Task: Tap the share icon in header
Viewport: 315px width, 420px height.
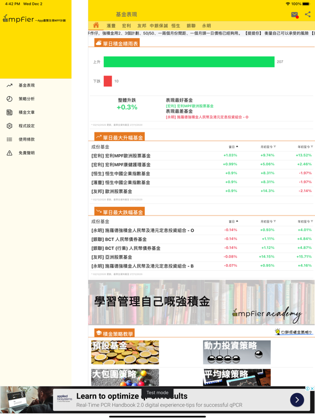Action: (x=308, y=14)
